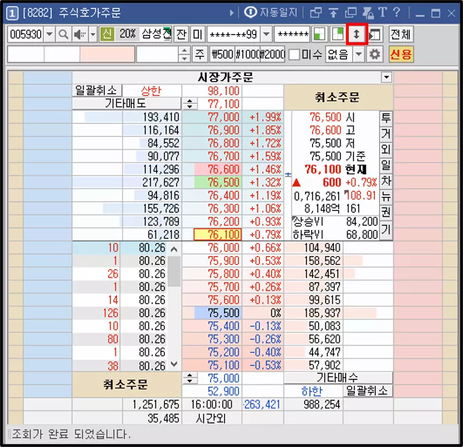463x447 pixels.
Task: Open the 없음 option dropdown
Action: click(x=359, y=55)
